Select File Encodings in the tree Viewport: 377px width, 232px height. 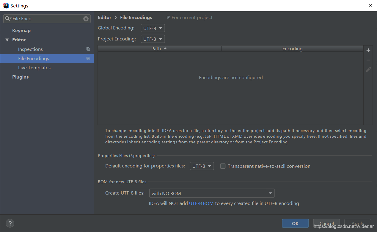point(47,59)
